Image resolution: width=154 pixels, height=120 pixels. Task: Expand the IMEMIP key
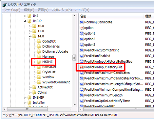(25, 98)
